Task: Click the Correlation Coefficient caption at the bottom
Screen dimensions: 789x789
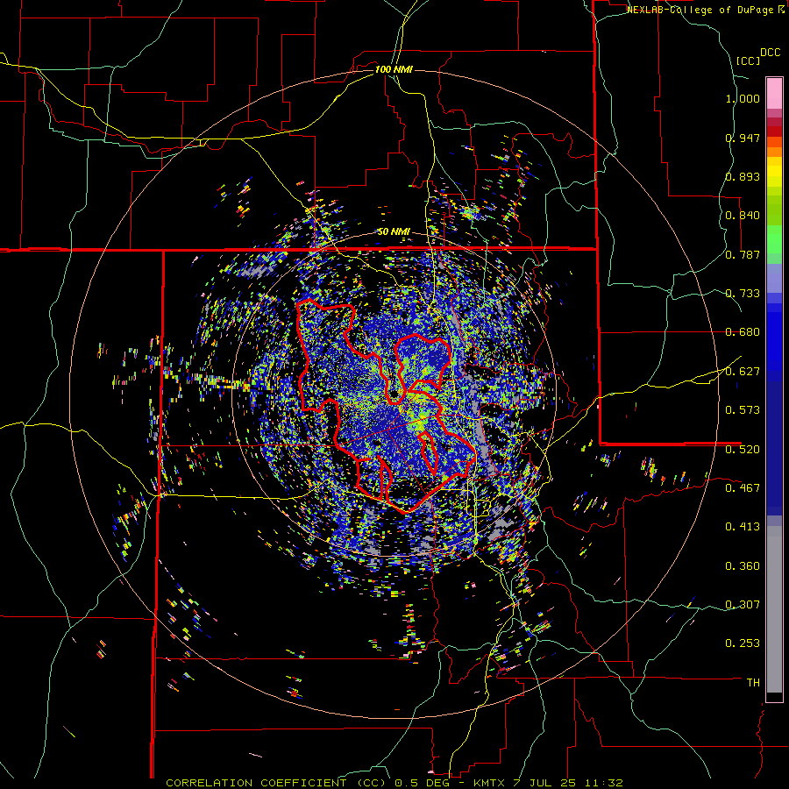Action: pyautogui.click(x=394, y=783)
